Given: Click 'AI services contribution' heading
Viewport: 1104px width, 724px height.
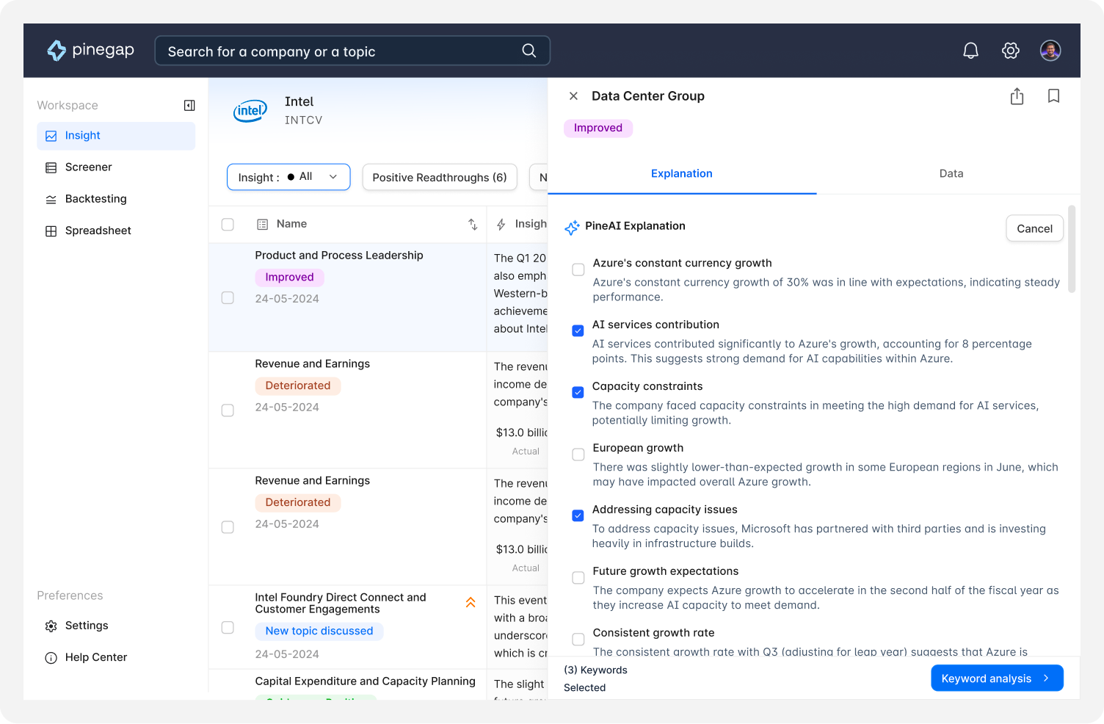Looking at the screenshot, I should pos(655,325).
